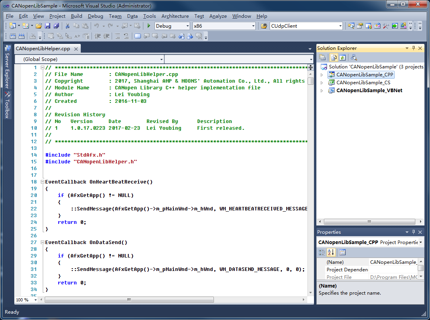The image size is (430, 320).
Task: Start debugging with the green play icon
Action: [x=148, y=26]
